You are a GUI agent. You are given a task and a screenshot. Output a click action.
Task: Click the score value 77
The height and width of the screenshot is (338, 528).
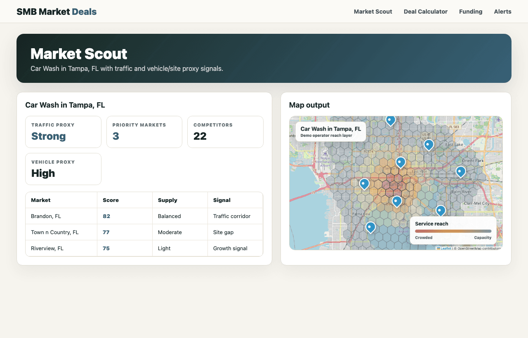(106, 232)
